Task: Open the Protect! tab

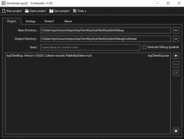Action: pos(49,21)
